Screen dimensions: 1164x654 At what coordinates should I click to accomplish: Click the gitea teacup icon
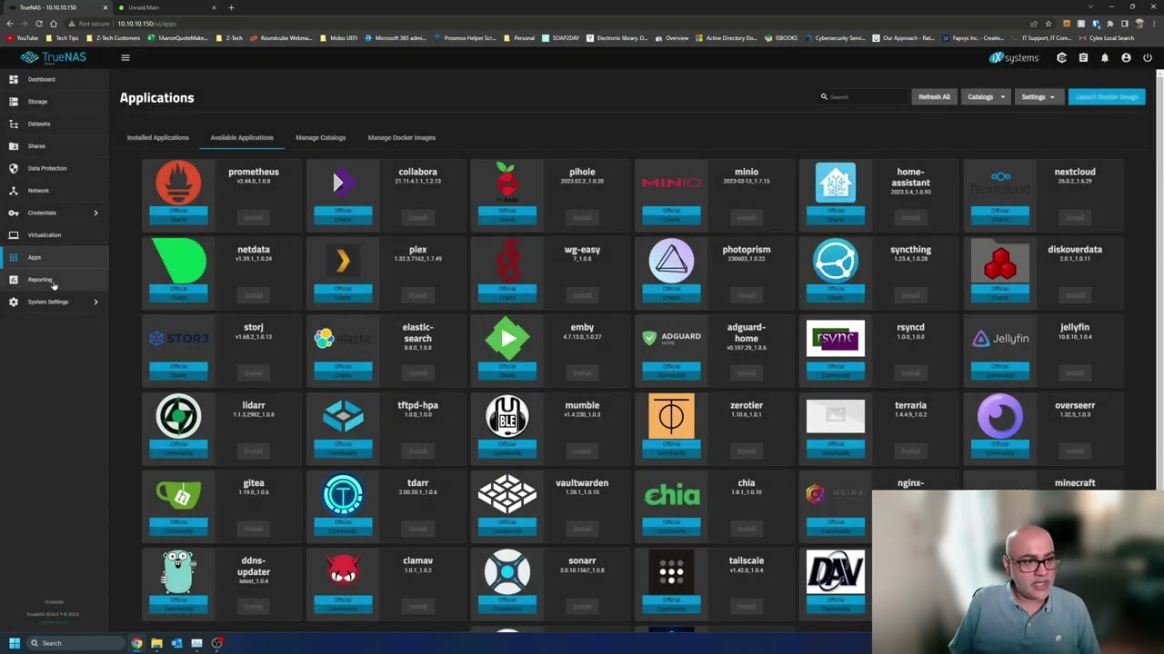(x=178, y=494)
